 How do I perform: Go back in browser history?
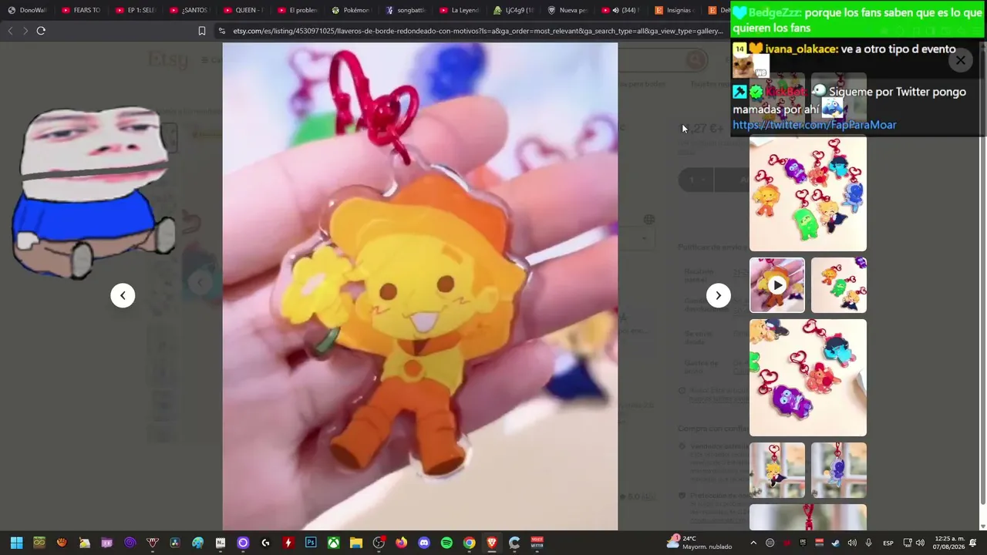pyautogui.click(x=10, y=31)
